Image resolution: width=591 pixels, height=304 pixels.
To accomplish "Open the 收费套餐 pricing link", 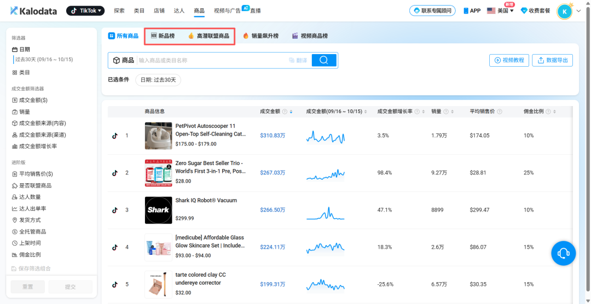I will tap(535, 11).
